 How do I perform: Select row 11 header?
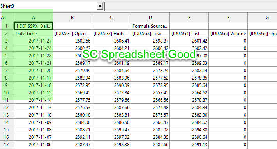(7, 100)
